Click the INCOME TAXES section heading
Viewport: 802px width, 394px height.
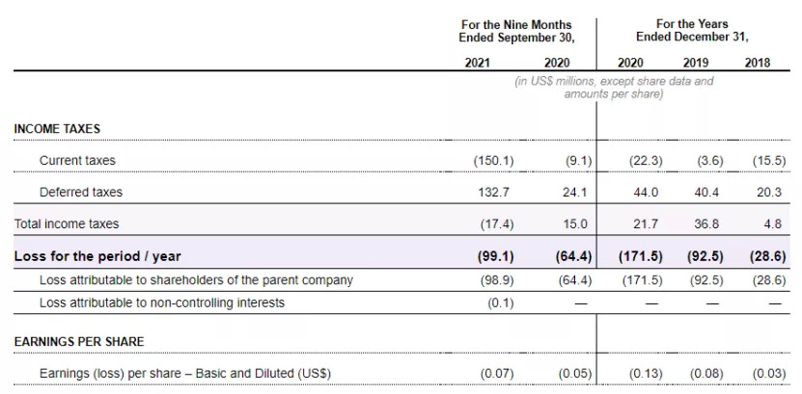[57, 129]
